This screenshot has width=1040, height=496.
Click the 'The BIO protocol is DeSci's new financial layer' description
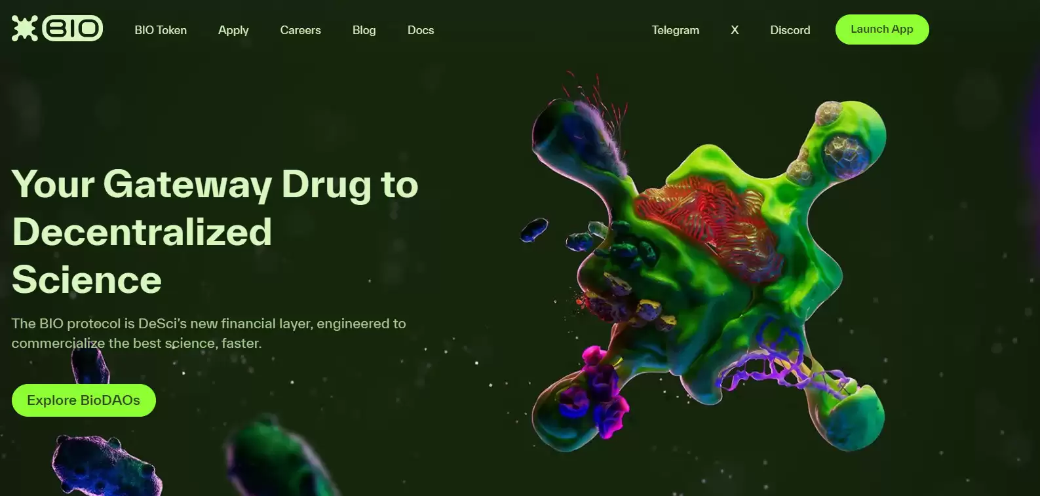(x=208, y=333)
